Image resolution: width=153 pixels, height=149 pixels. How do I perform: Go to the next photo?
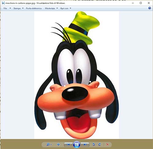pos(85,144)
